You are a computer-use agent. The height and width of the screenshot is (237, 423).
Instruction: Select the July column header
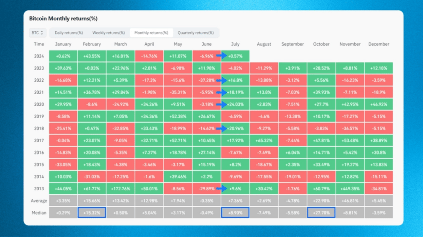coord(235,44)
